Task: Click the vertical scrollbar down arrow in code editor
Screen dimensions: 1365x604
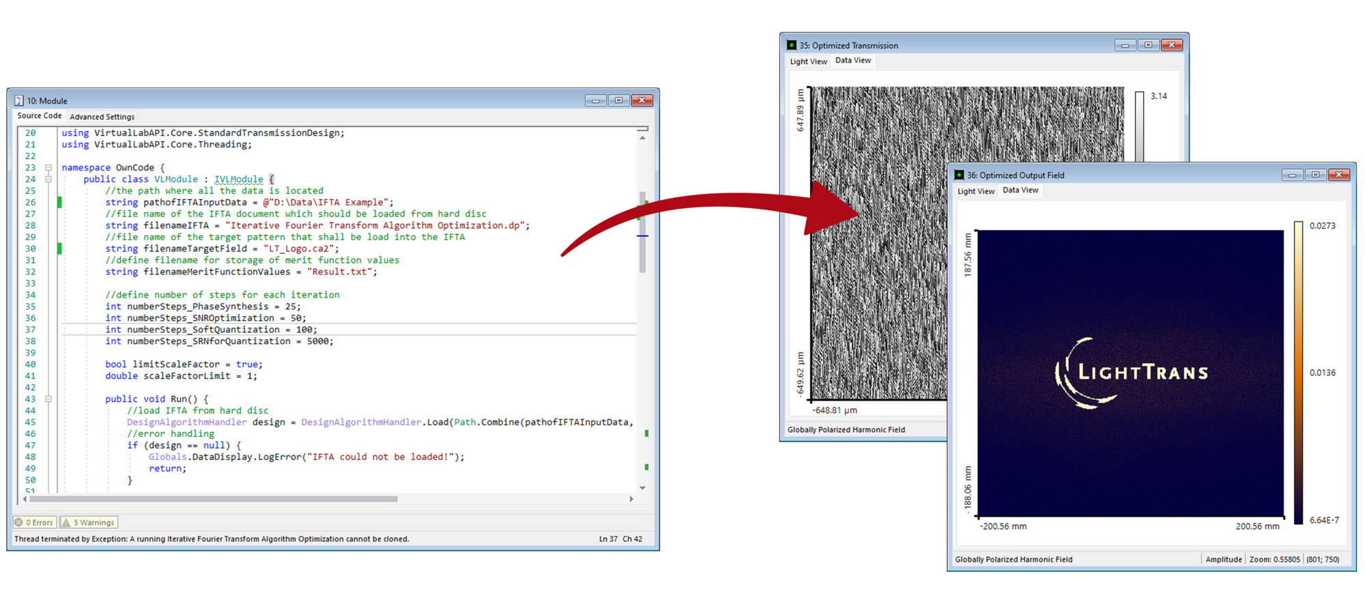Action: pyautogui.click(x=642, y=488)
